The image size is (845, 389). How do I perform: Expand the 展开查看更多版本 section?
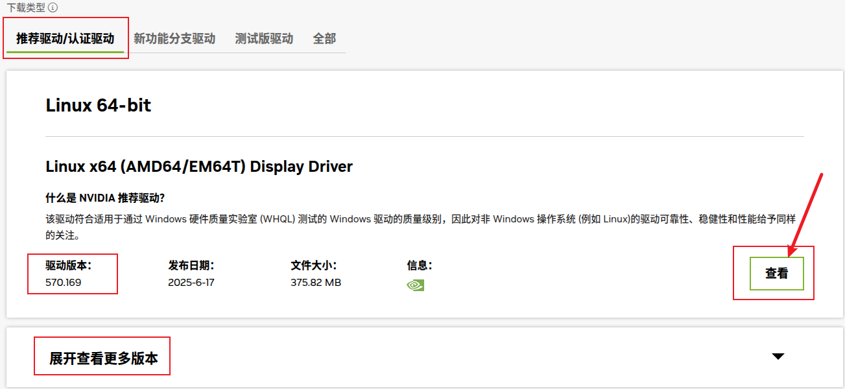(102, 356)
